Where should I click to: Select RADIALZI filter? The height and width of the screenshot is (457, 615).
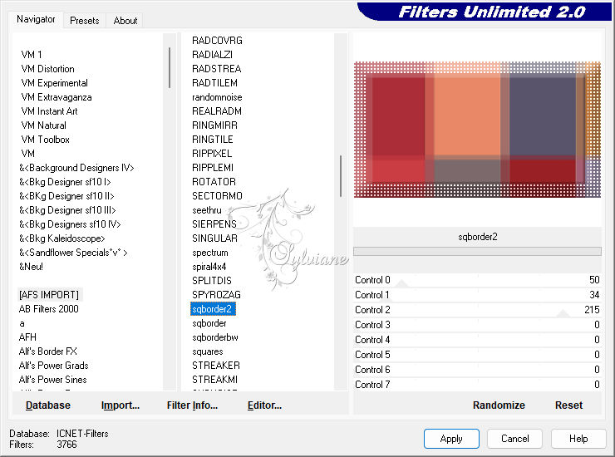coord(212,55)
